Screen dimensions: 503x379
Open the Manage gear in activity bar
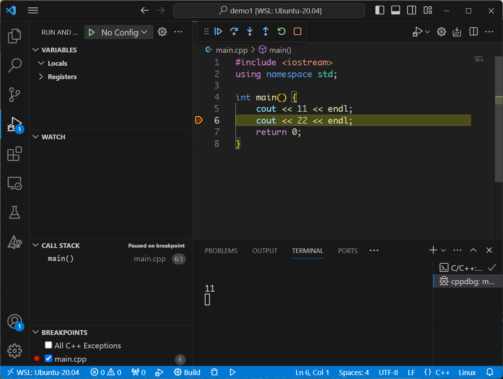15,351
